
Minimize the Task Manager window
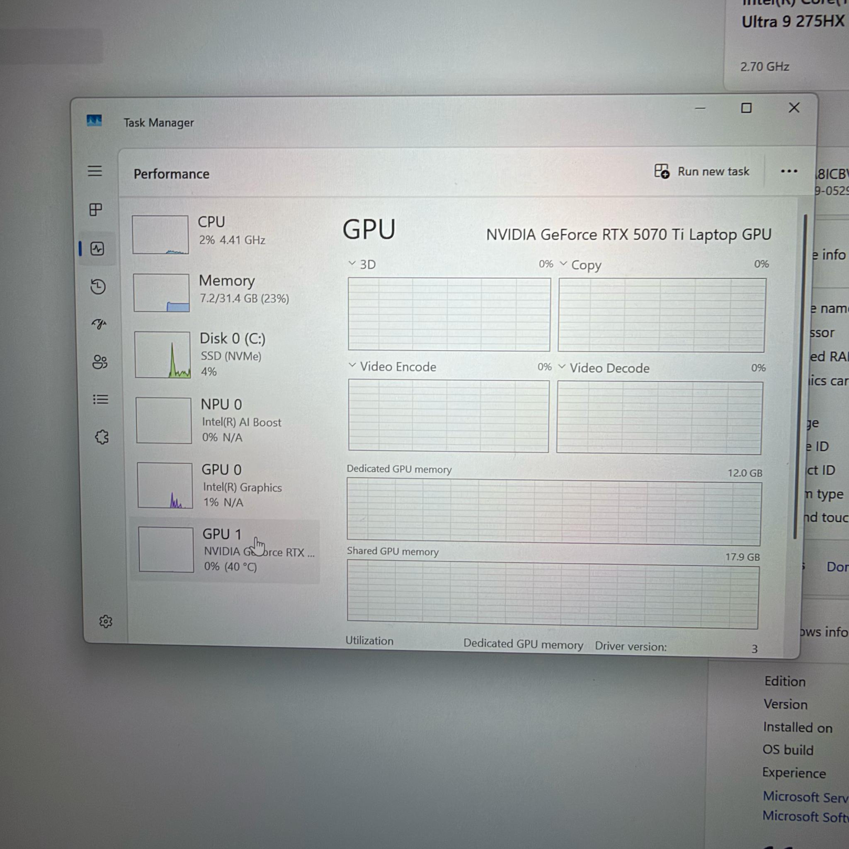[x=700, y=108]
